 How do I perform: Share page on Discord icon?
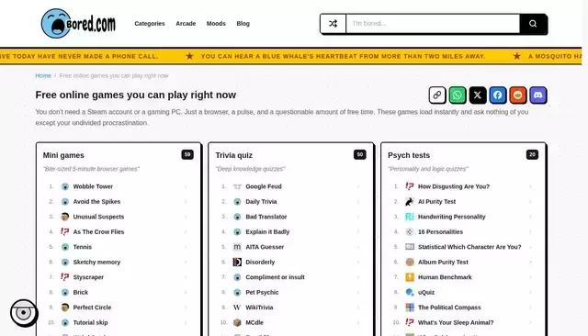(x=538, y=95)
